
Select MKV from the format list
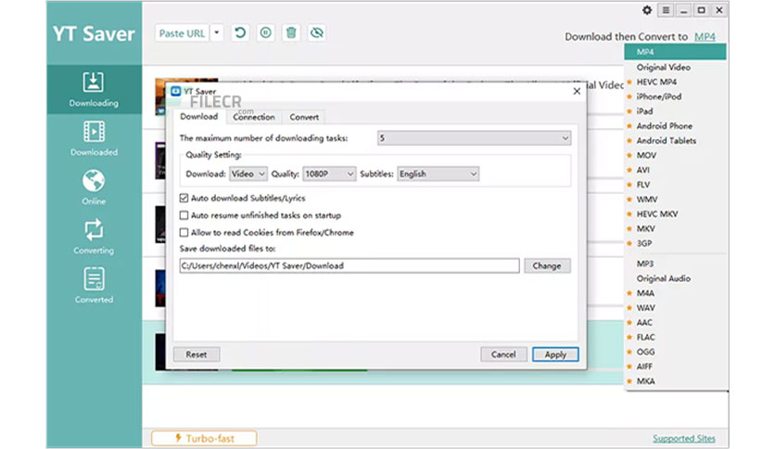pyautogui.click(x=646, y=228)
